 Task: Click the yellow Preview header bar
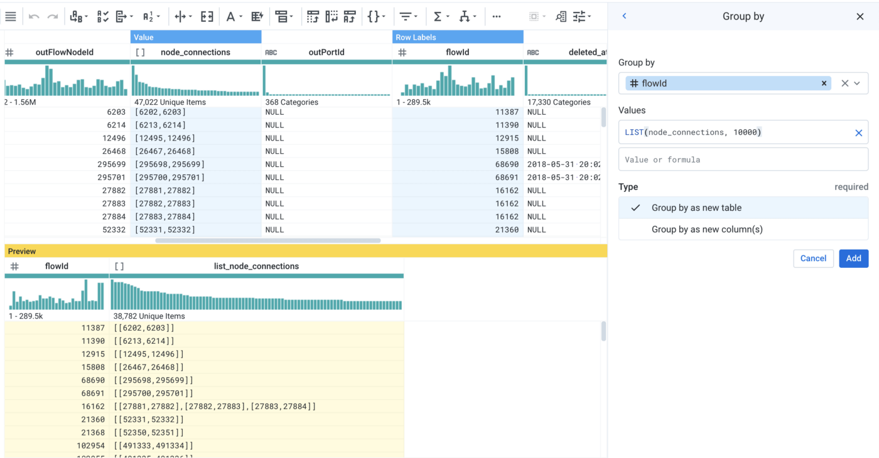(x=306, y=251)
